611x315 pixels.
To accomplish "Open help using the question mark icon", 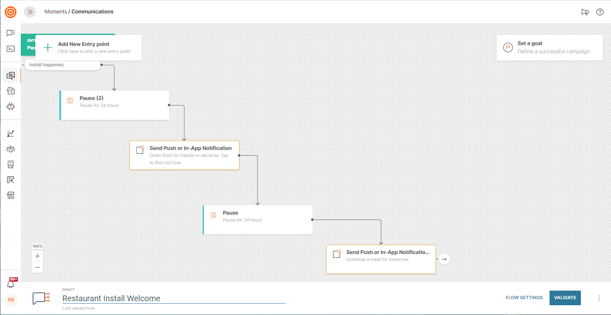I will tap(600, 12).
